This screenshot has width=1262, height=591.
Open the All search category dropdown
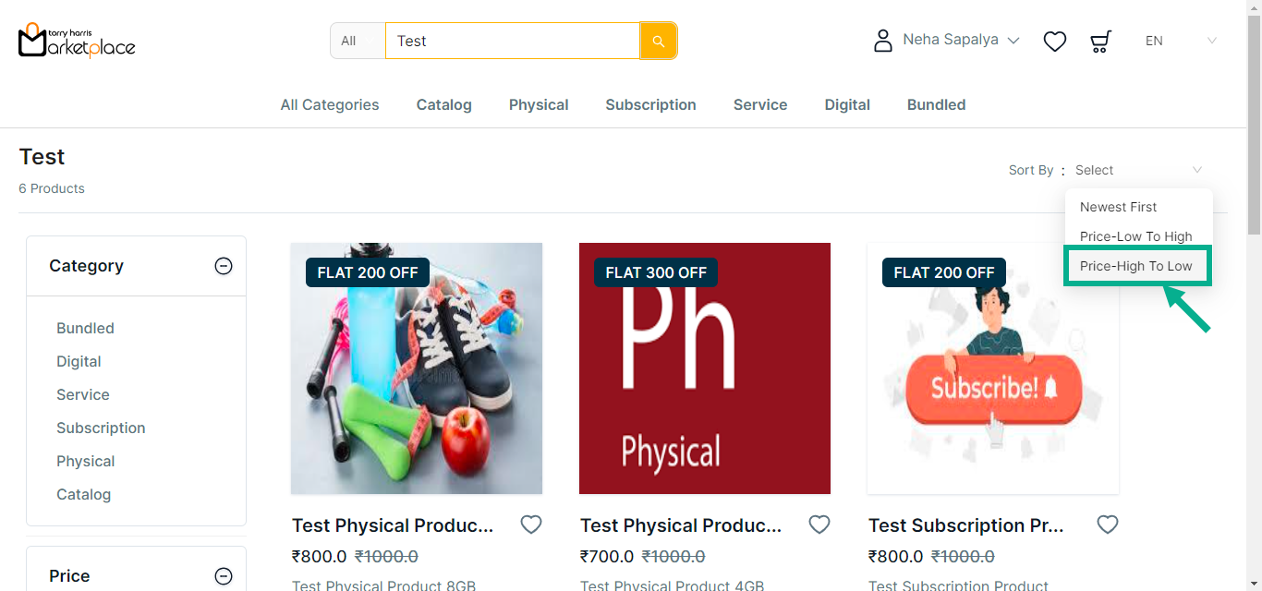(x=357, y=41)
